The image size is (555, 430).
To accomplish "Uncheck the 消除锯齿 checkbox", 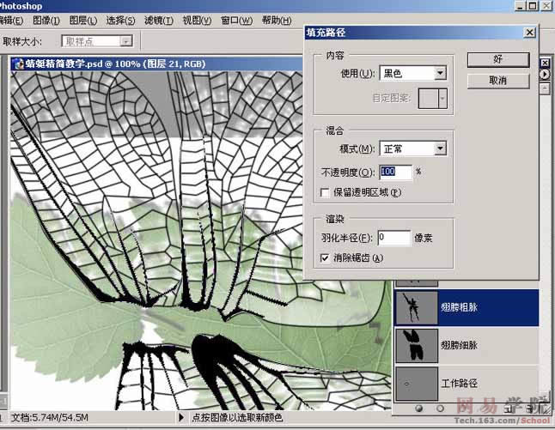I will 325,258.
